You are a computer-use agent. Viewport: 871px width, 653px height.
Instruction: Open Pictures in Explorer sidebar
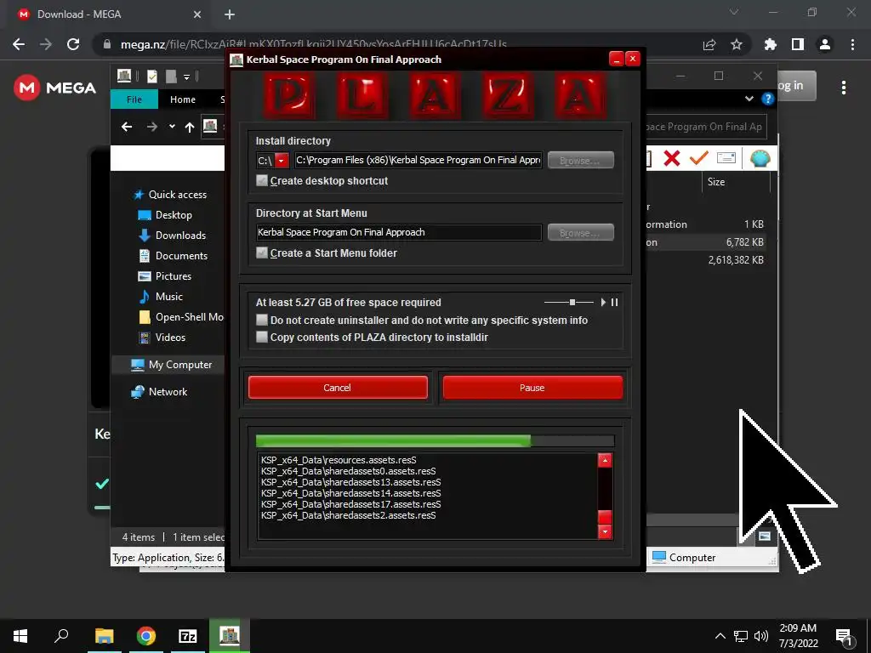(x=174, y=276)
